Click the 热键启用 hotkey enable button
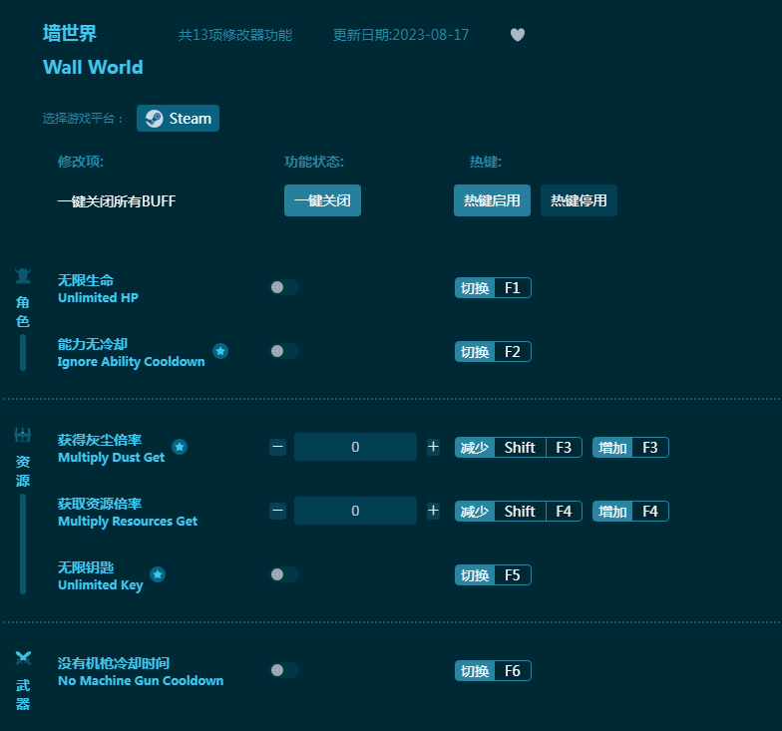 click(x=492, y=200)
